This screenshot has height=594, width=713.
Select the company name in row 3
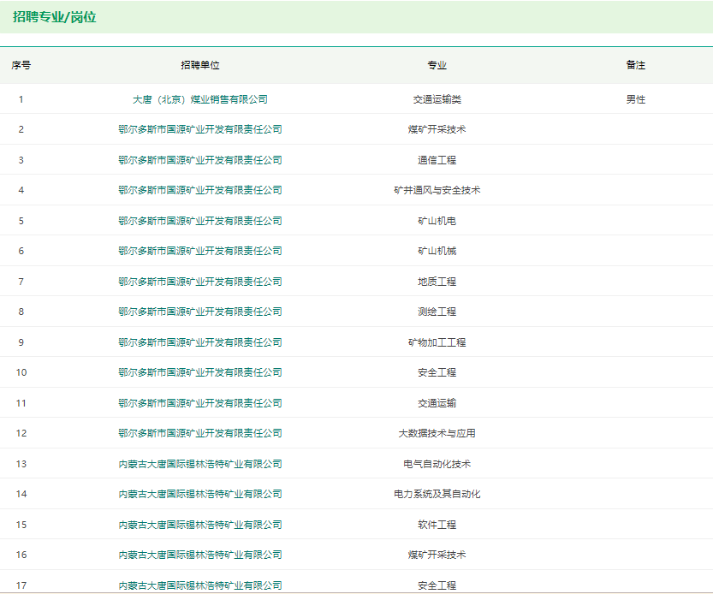(200, 160)
